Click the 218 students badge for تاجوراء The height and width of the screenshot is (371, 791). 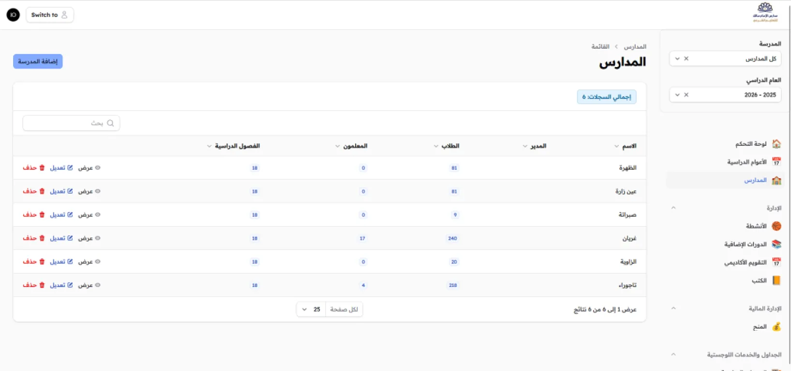(453, 285)
